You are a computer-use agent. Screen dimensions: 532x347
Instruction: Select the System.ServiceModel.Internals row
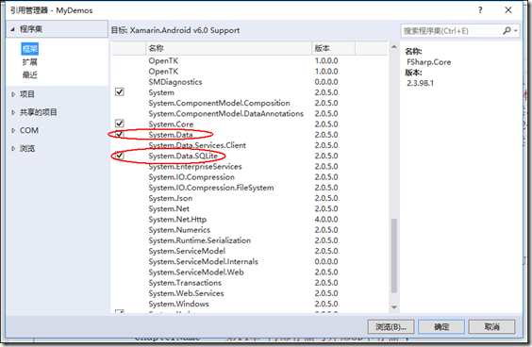[x=250, y=261]
